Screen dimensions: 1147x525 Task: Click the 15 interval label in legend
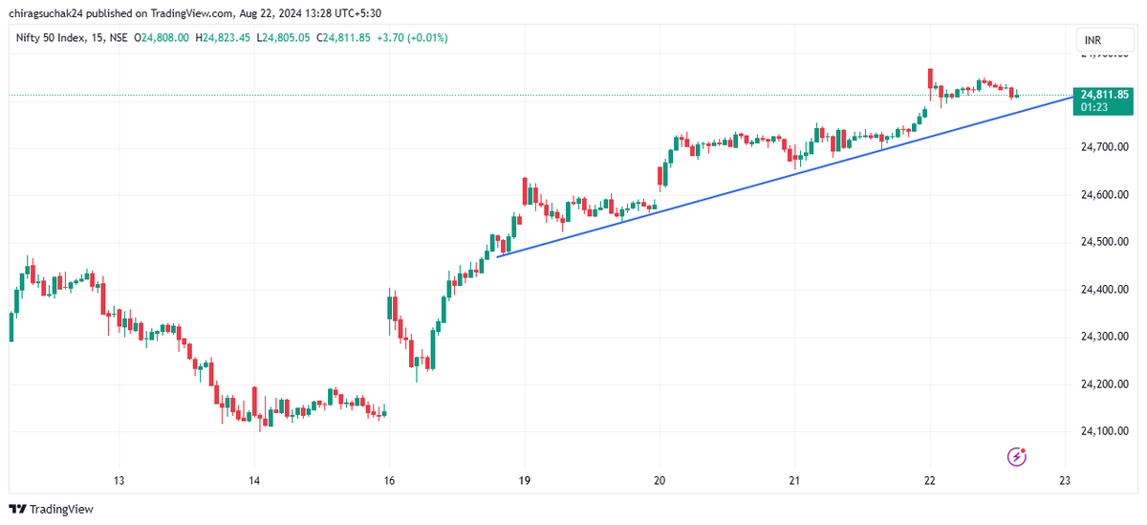97,37
